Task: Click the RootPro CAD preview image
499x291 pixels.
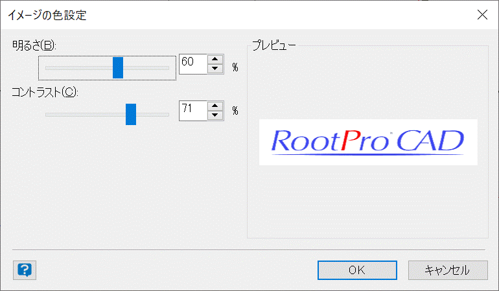Action: point(368,142)
